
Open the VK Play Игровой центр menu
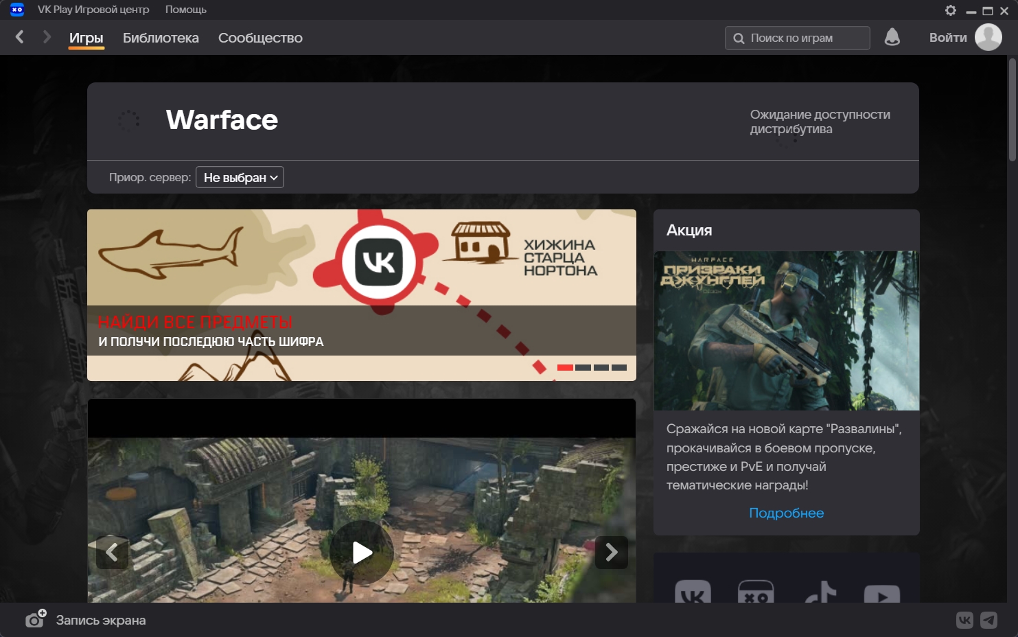click(93, 10)
